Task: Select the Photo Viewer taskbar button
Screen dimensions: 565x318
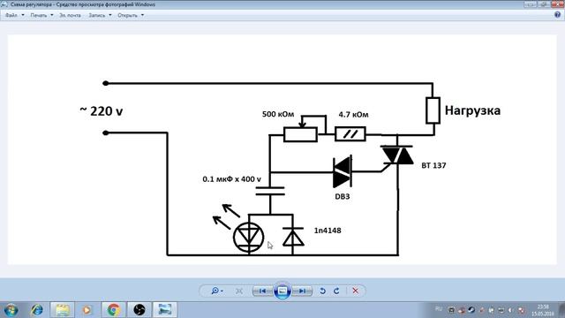Action: tap(165, 310)
